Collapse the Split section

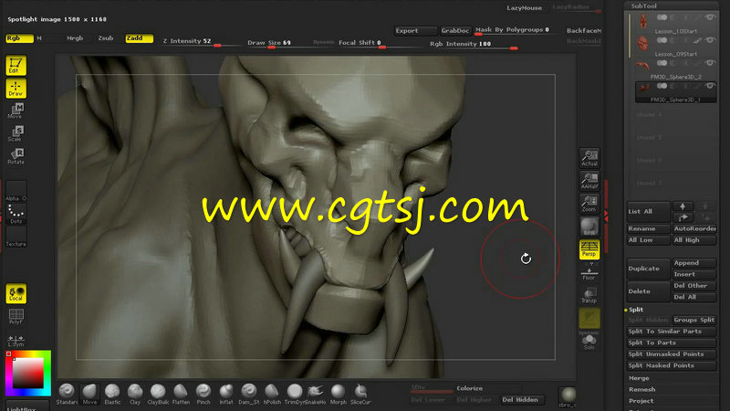[x=636, y=310]
